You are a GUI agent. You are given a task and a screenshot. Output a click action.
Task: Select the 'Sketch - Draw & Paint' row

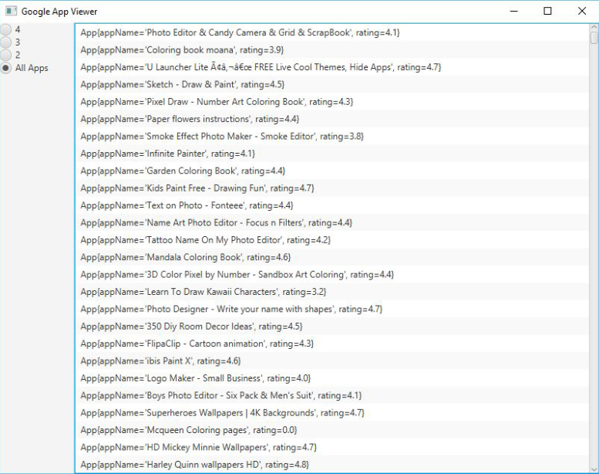332,84
